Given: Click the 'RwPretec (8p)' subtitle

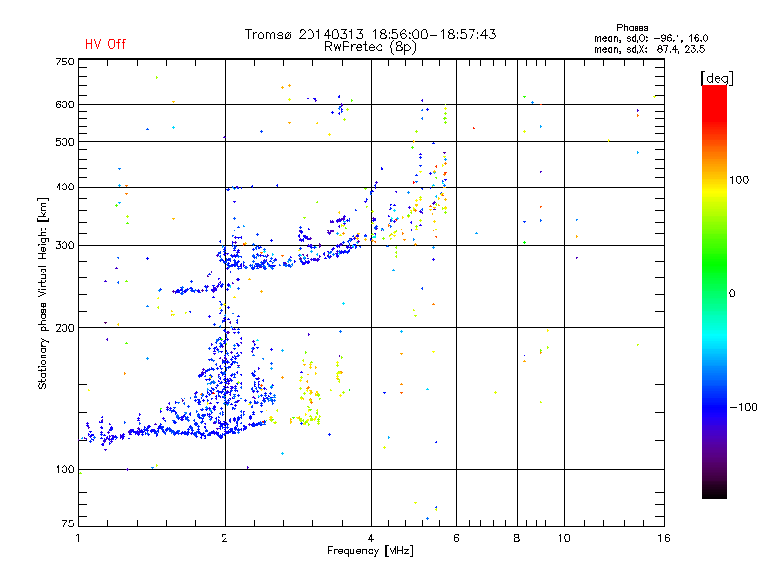Looking at the screenshot, I should [x=370, y=47].
